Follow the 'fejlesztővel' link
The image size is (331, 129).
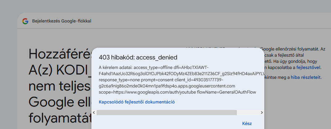pos(308,67)
